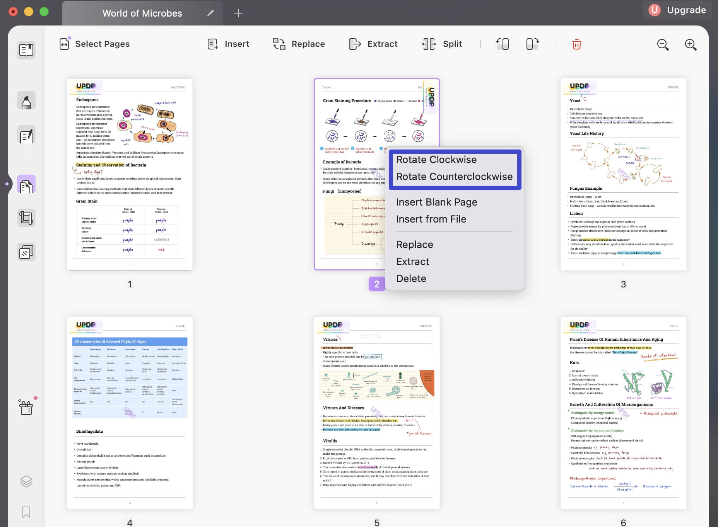The height and width of the screenshot is (527, 718).
Task: Zoom in the page thumbnails
Action: click(691, 45)
